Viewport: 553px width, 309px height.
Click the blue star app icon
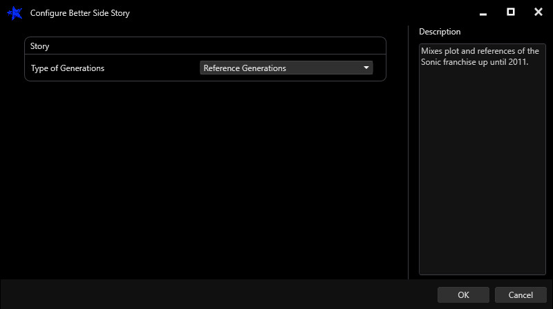(x=14, y=13)
